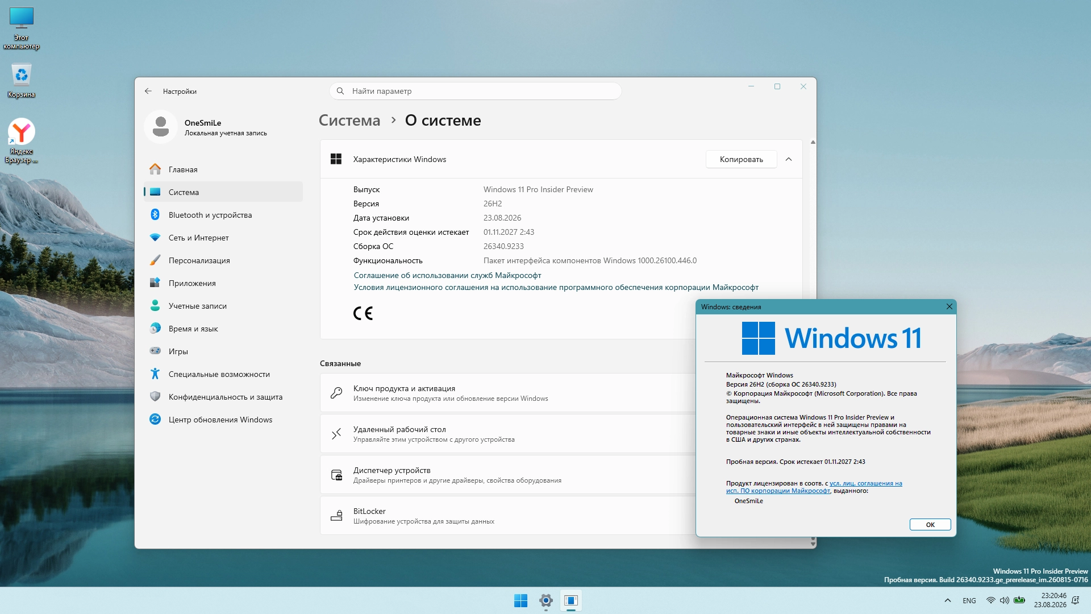Go back using the Settings back arrow
Image resolution: width=1091 pixels, height=614 pixels.
[148, 91]
